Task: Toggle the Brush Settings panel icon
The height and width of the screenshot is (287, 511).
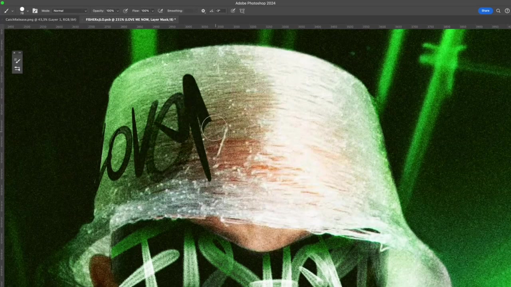Action: [35, 11]
